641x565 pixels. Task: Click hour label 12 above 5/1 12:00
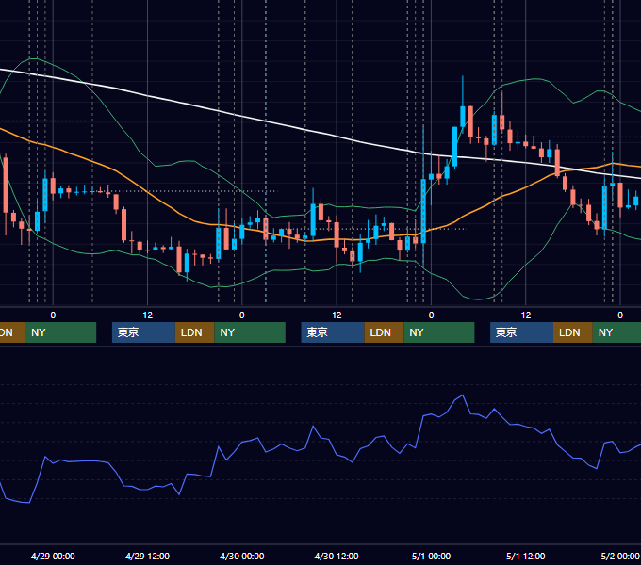click(526, 315)
